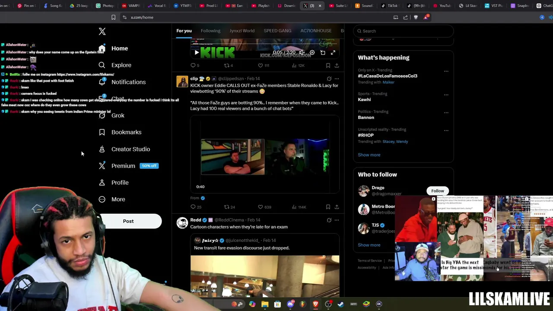Open the @ReddCinema handle link
The width and height of the screenshot is (553, 311).
(x=229, y=220)
